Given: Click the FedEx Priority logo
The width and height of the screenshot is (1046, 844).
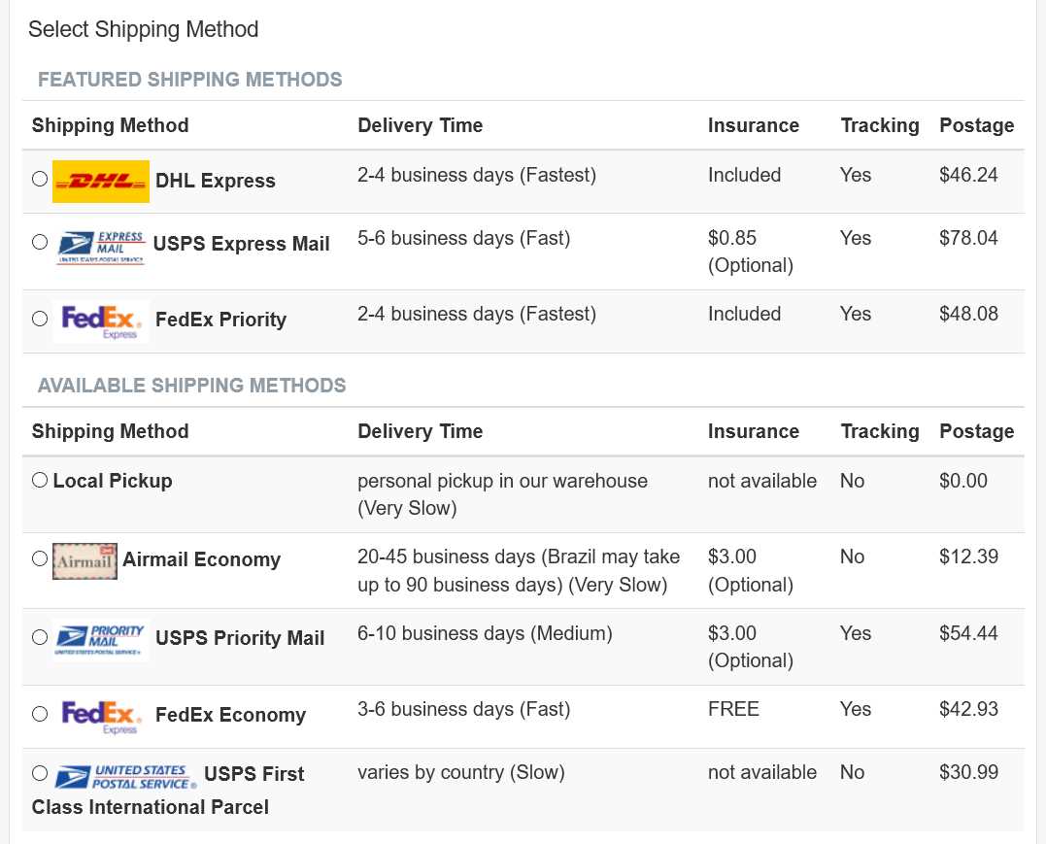Looking at the screenshot, I should [101, 321].
